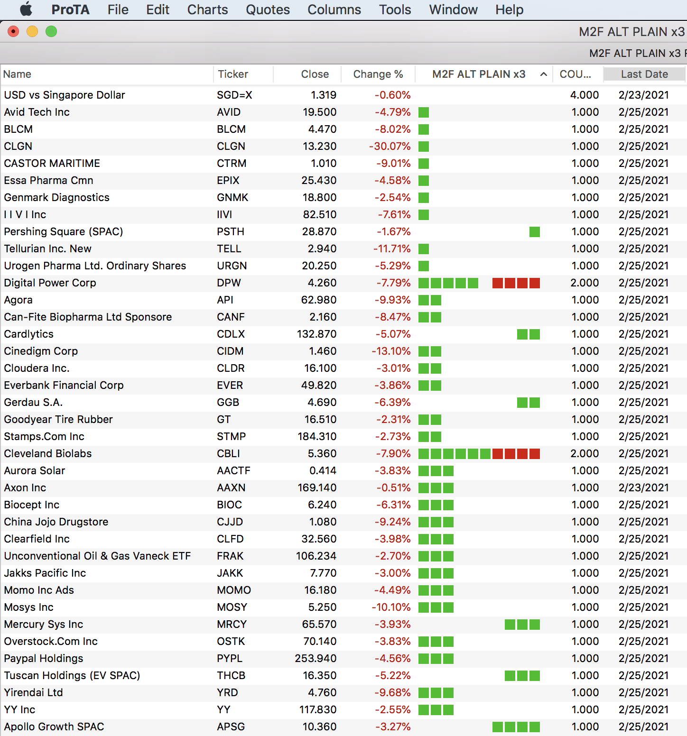Open the Edit menu

(158, 9)
